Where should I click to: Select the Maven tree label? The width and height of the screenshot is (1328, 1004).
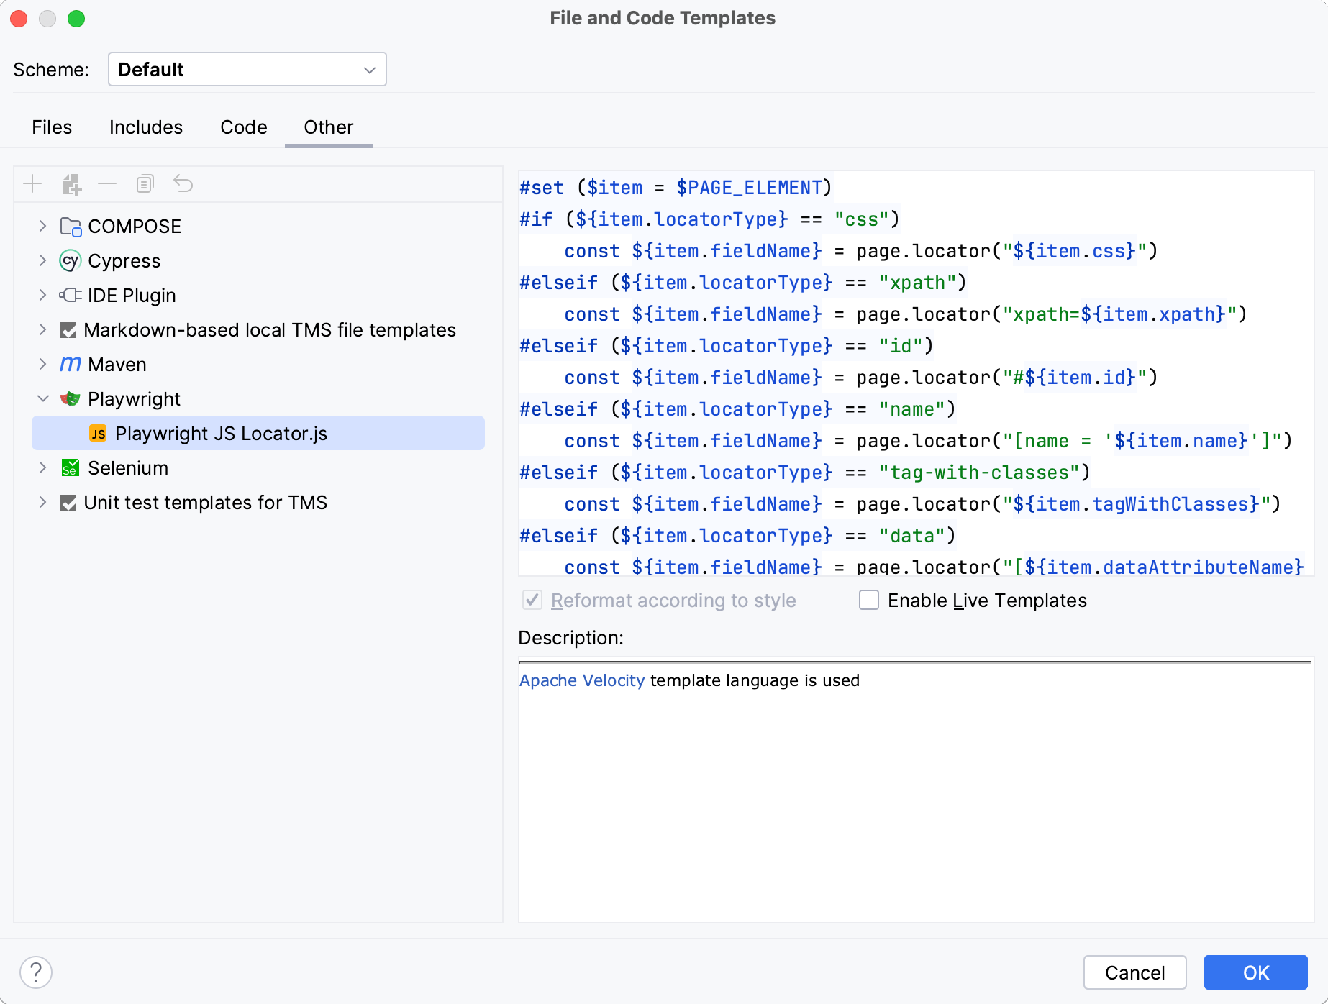(x=117, y=365)
